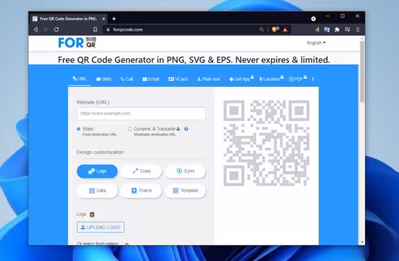
Task: Click the Logo customization button
Action: coord(97,171)
